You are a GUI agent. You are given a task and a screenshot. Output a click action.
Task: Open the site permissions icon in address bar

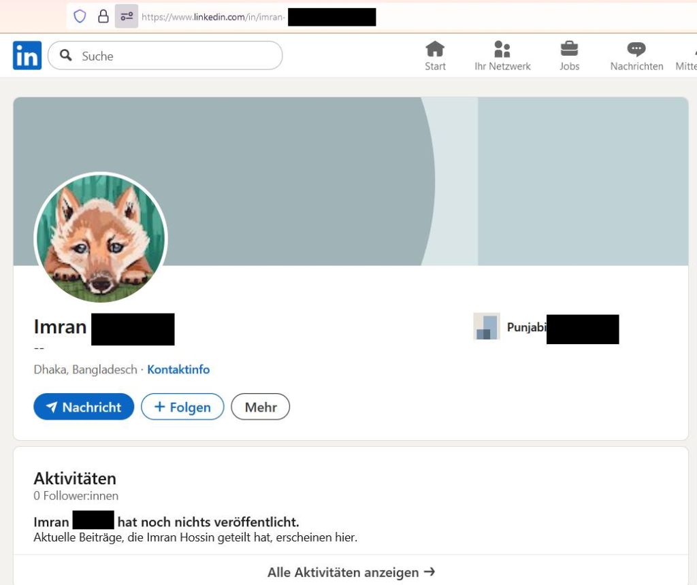click(x=126, y=16)
